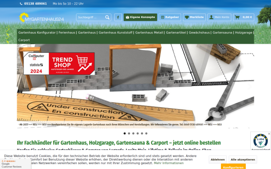Click the Google Customer Reviews badge
Viewport: 271px width, 169px height.
click(x=15, y=164)
